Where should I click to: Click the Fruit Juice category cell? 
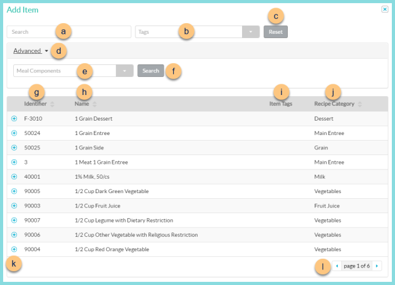tap(327, 206)
